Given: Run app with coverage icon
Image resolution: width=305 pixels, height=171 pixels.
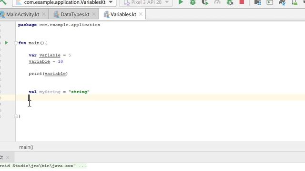Looking at the screenshot, I should click(205, 2).
